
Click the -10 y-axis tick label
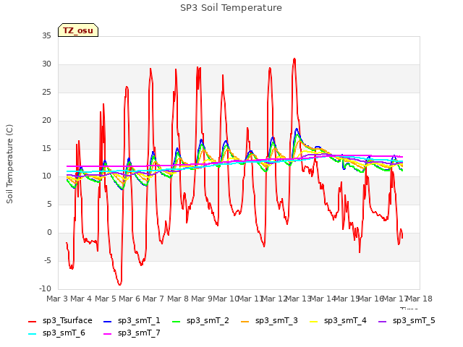45,288
